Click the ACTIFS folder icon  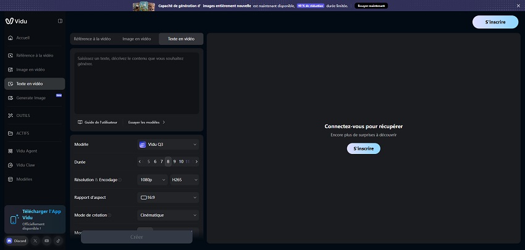tap(10, 133)
